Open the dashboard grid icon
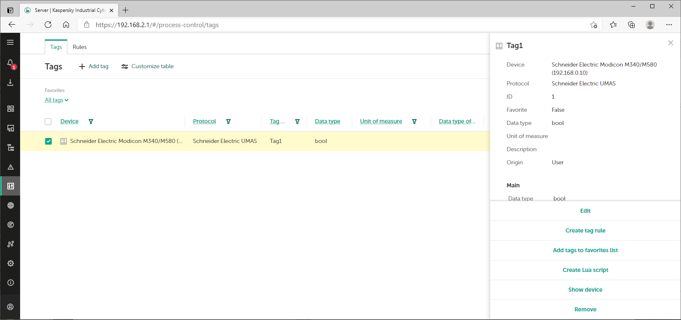 pyautogui.click(x=11, y=108)
